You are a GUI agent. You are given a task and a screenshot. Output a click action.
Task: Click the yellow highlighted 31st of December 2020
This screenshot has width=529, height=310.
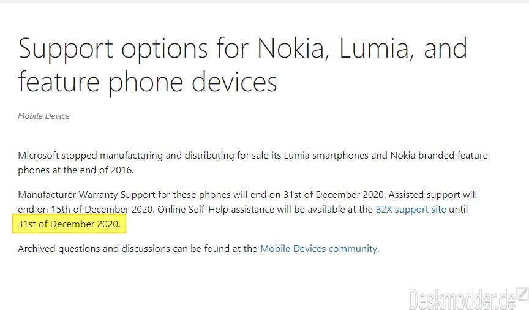point(69,224)
